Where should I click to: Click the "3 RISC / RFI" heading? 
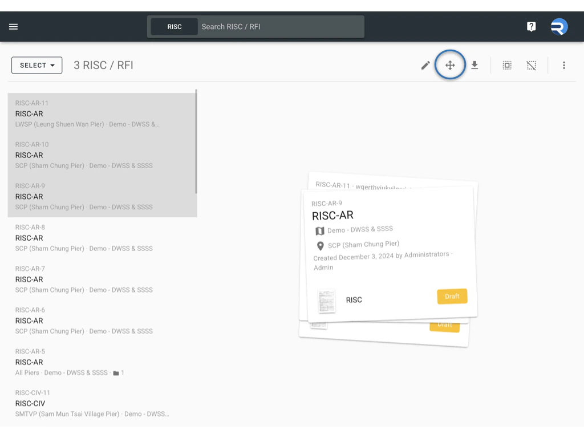coord(103,65)
